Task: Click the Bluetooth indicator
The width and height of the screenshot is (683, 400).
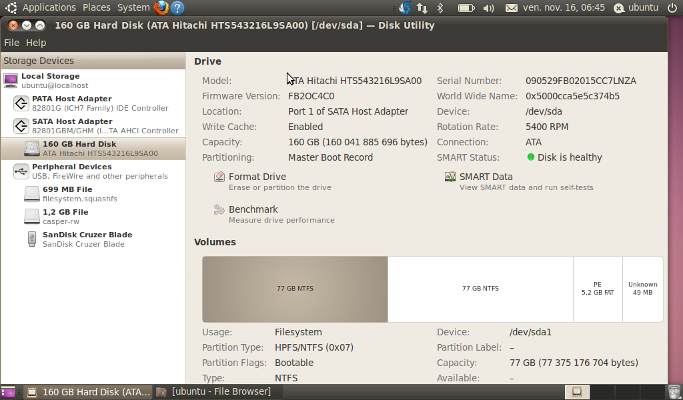Action: (x=440, y=7)
